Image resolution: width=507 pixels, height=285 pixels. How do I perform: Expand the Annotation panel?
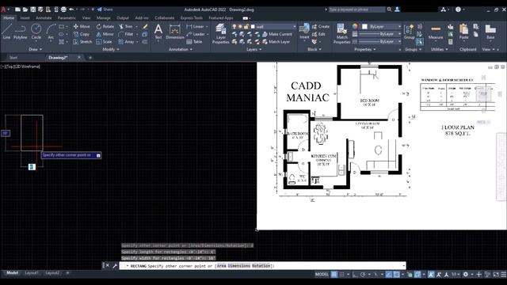click(181, 49)
